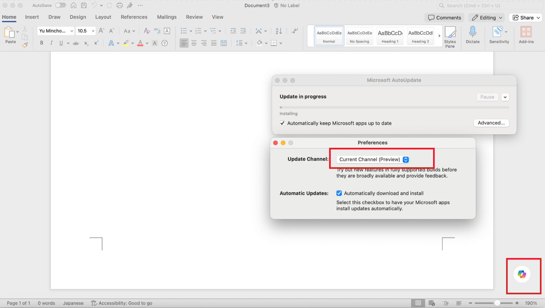Screen dimensions: 545x308
Task: Click the zoom in plus button
Action: click(517, 303)
